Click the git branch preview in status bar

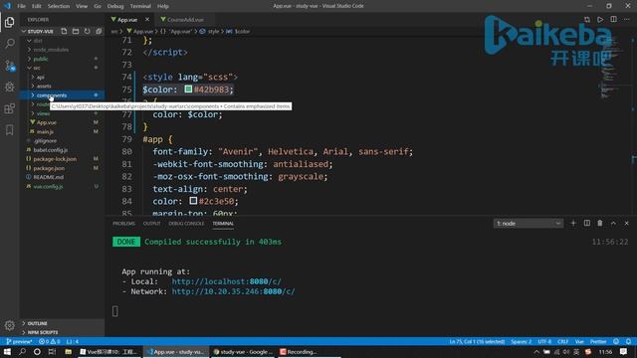[19, 341]
